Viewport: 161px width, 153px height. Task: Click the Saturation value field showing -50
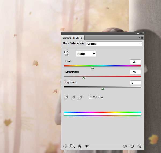(136, 72)
